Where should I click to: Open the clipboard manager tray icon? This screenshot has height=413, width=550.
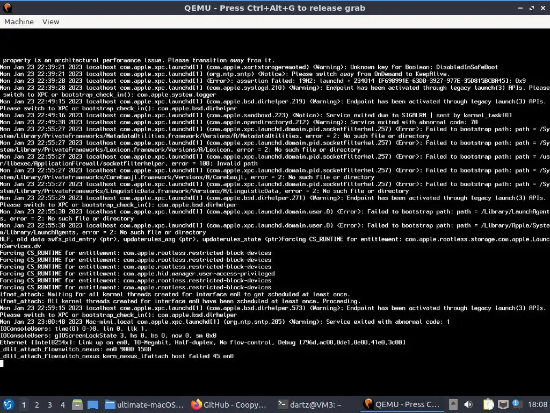pos(488,404)
